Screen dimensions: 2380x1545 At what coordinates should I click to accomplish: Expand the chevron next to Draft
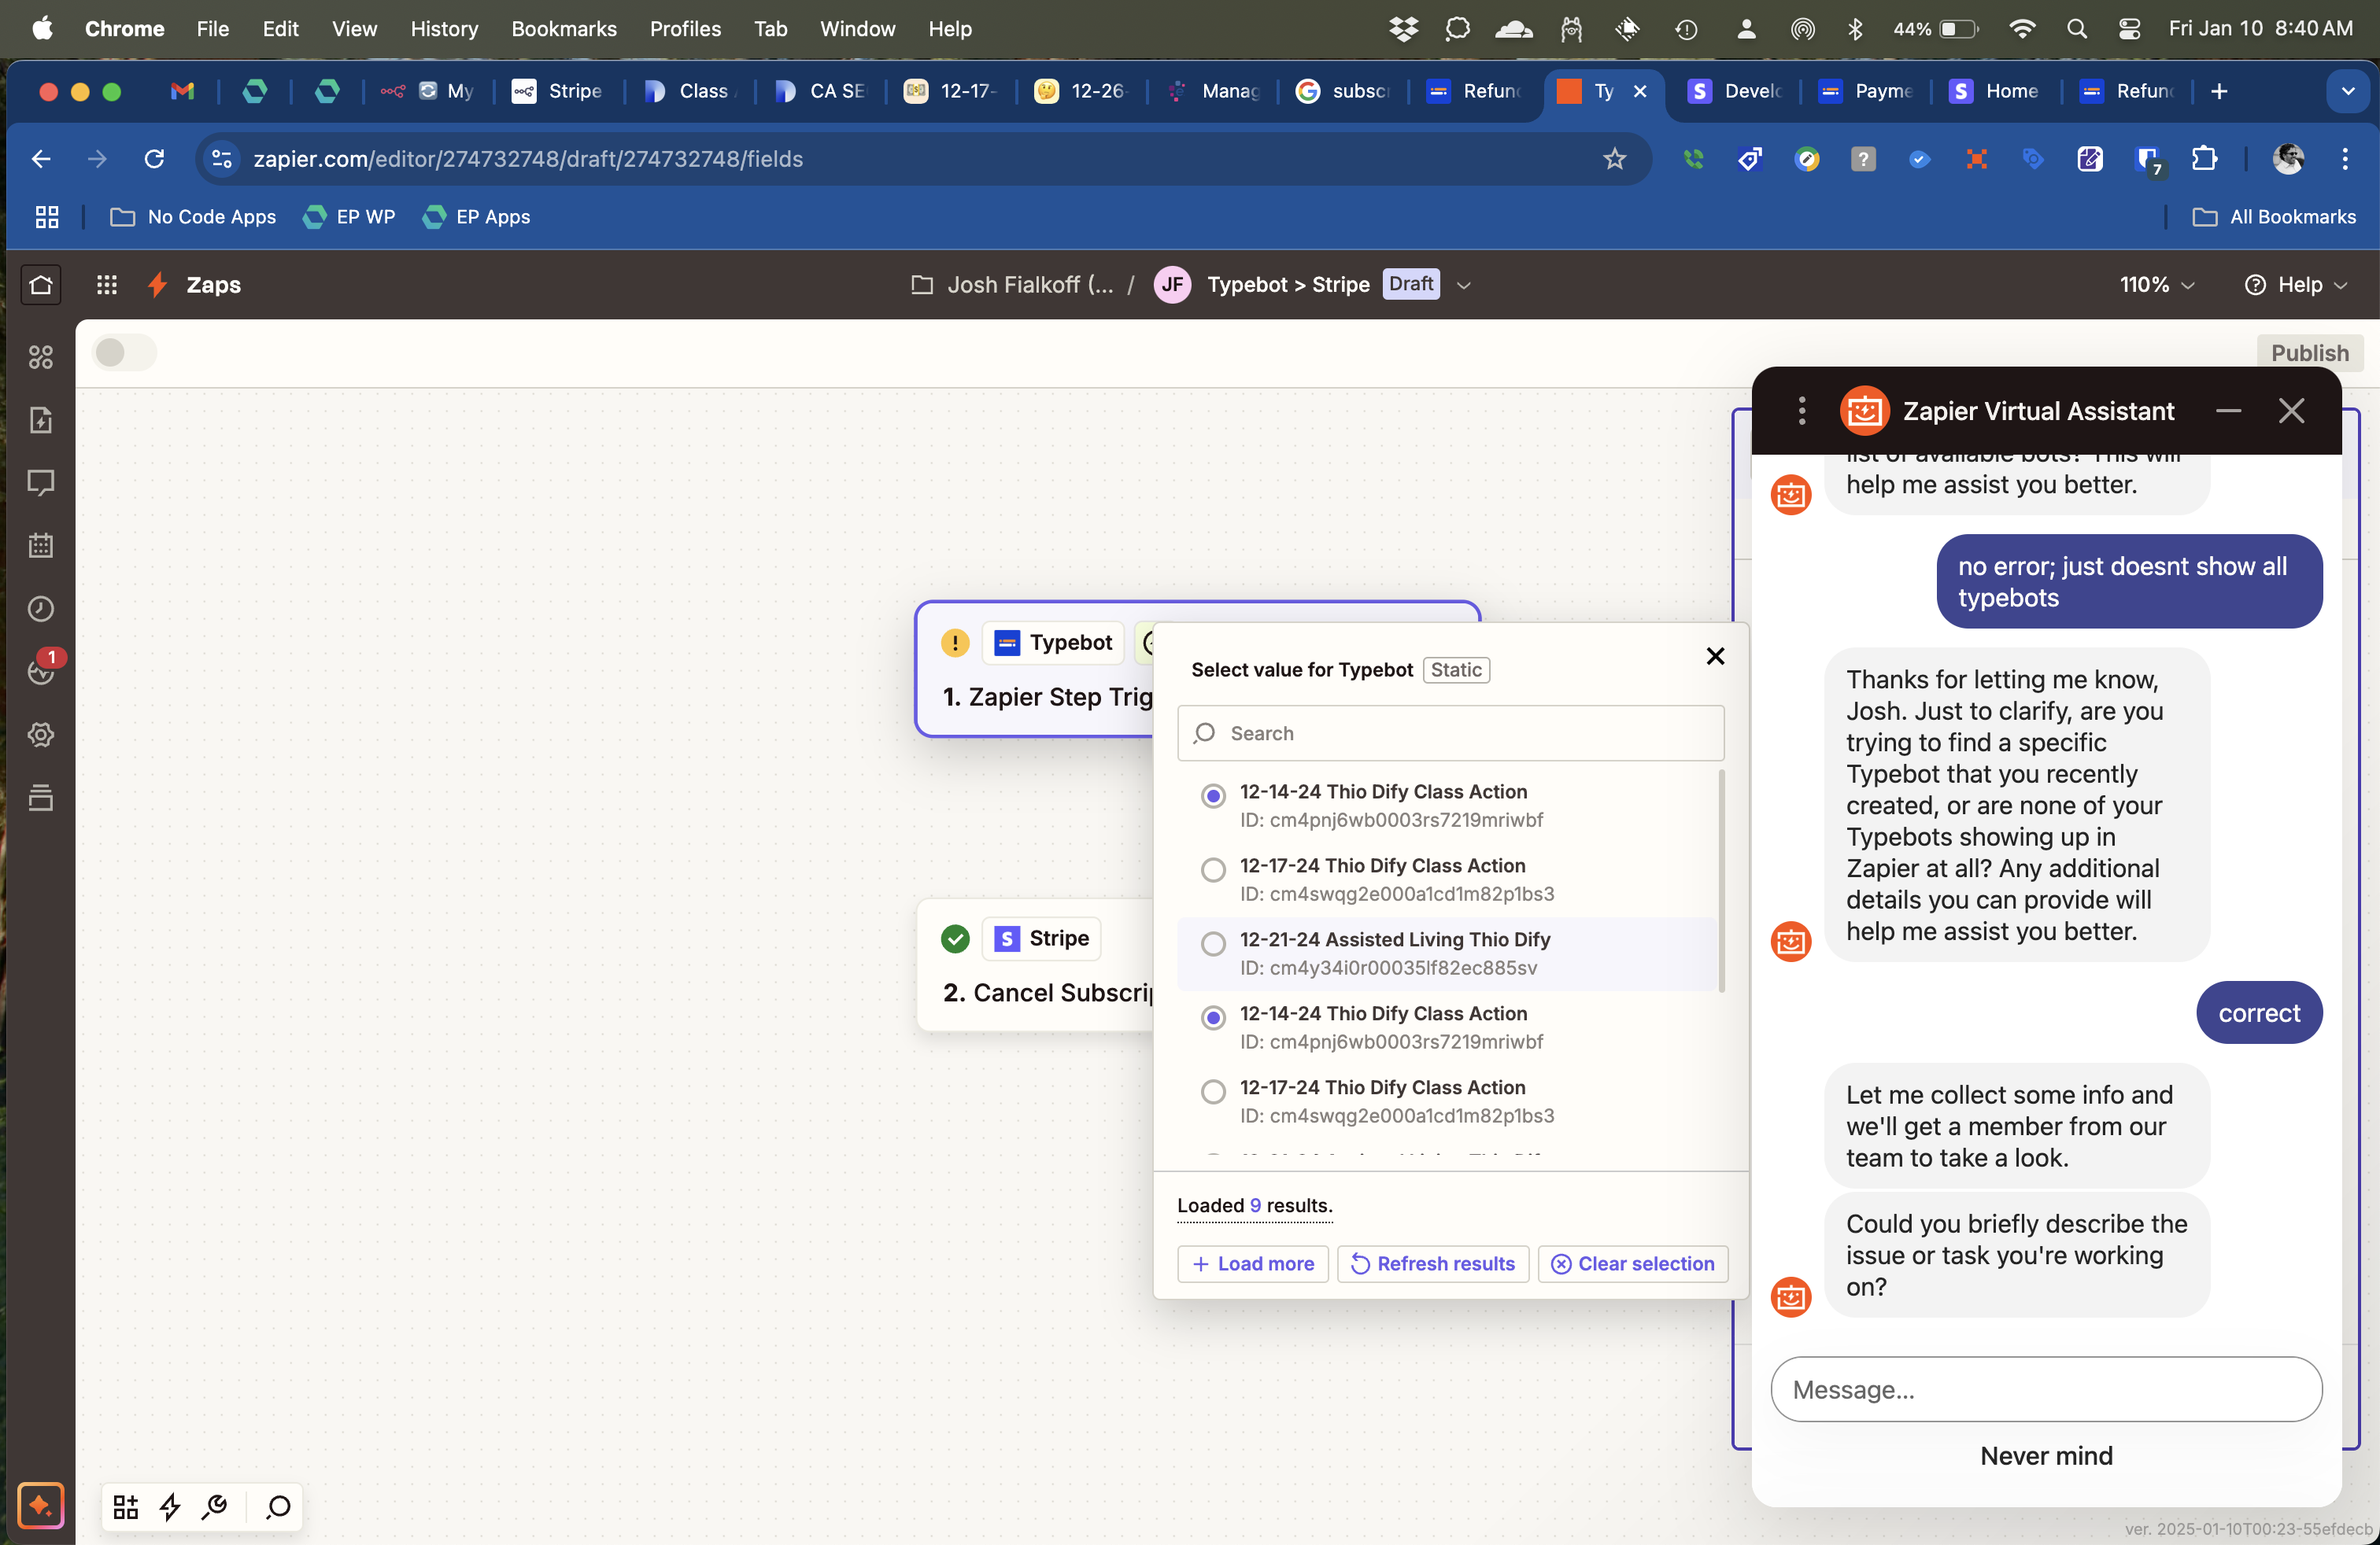pos(1464,286)
